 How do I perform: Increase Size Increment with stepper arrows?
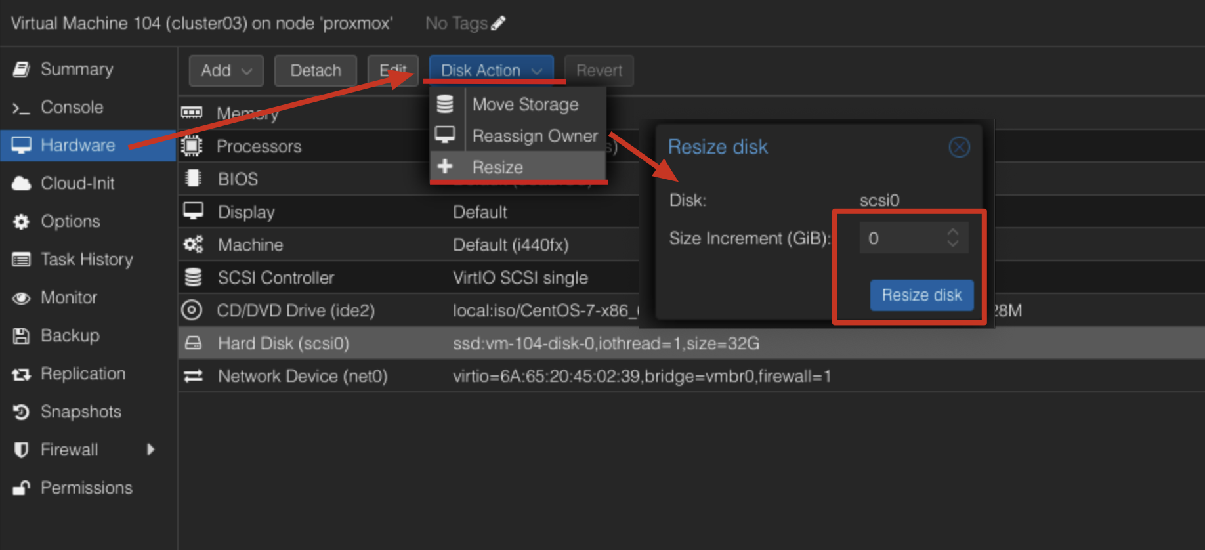[953, 232]
